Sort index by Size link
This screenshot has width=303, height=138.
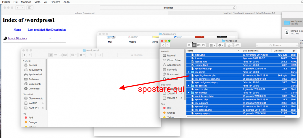point(48,30)
